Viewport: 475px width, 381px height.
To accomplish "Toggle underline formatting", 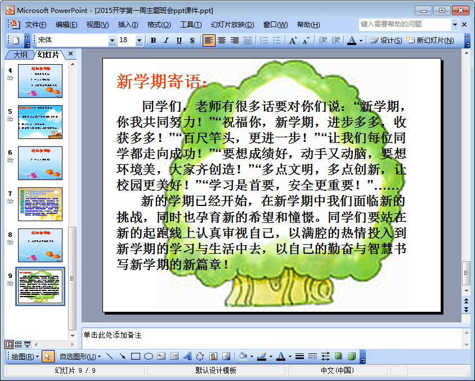I will (x=179, y=41).
